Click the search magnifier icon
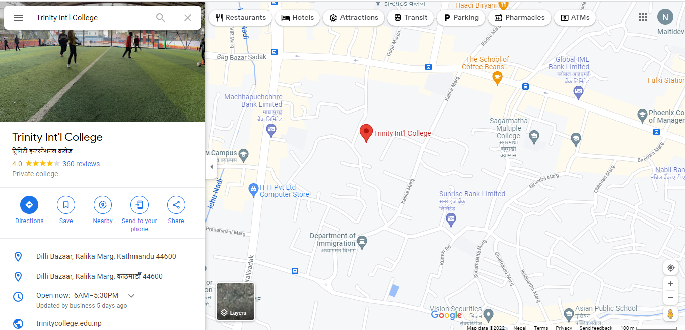This screenshot has width=685, height=330. click(x=161, y=18)
